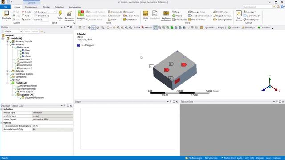Pin the Details panel
This screenshot has height=160, width=285.
pyautogui.click(x=65, y=106)
